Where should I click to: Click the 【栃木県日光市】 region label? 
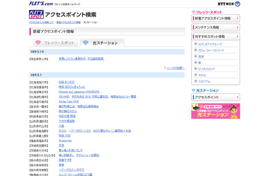click(x=39, y=161)
